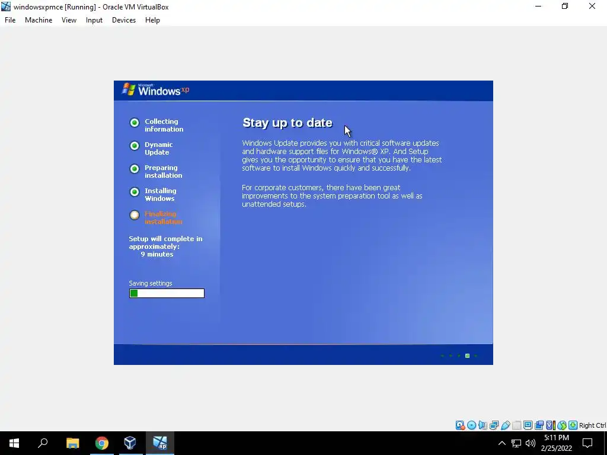Image resolution: width=607 pixels, height=455 pixels.
Task: Click the network tray icon
Action: click(x=516, y=443)
